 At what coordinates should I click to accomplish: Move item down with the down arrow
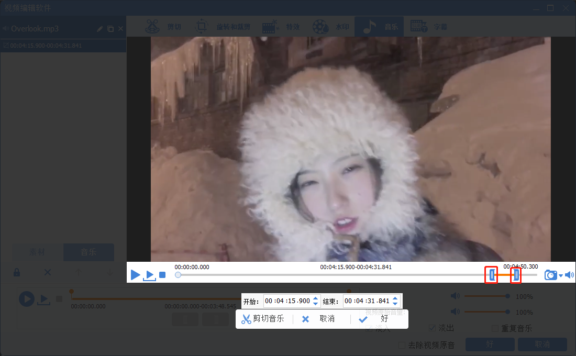pos(109,272)
